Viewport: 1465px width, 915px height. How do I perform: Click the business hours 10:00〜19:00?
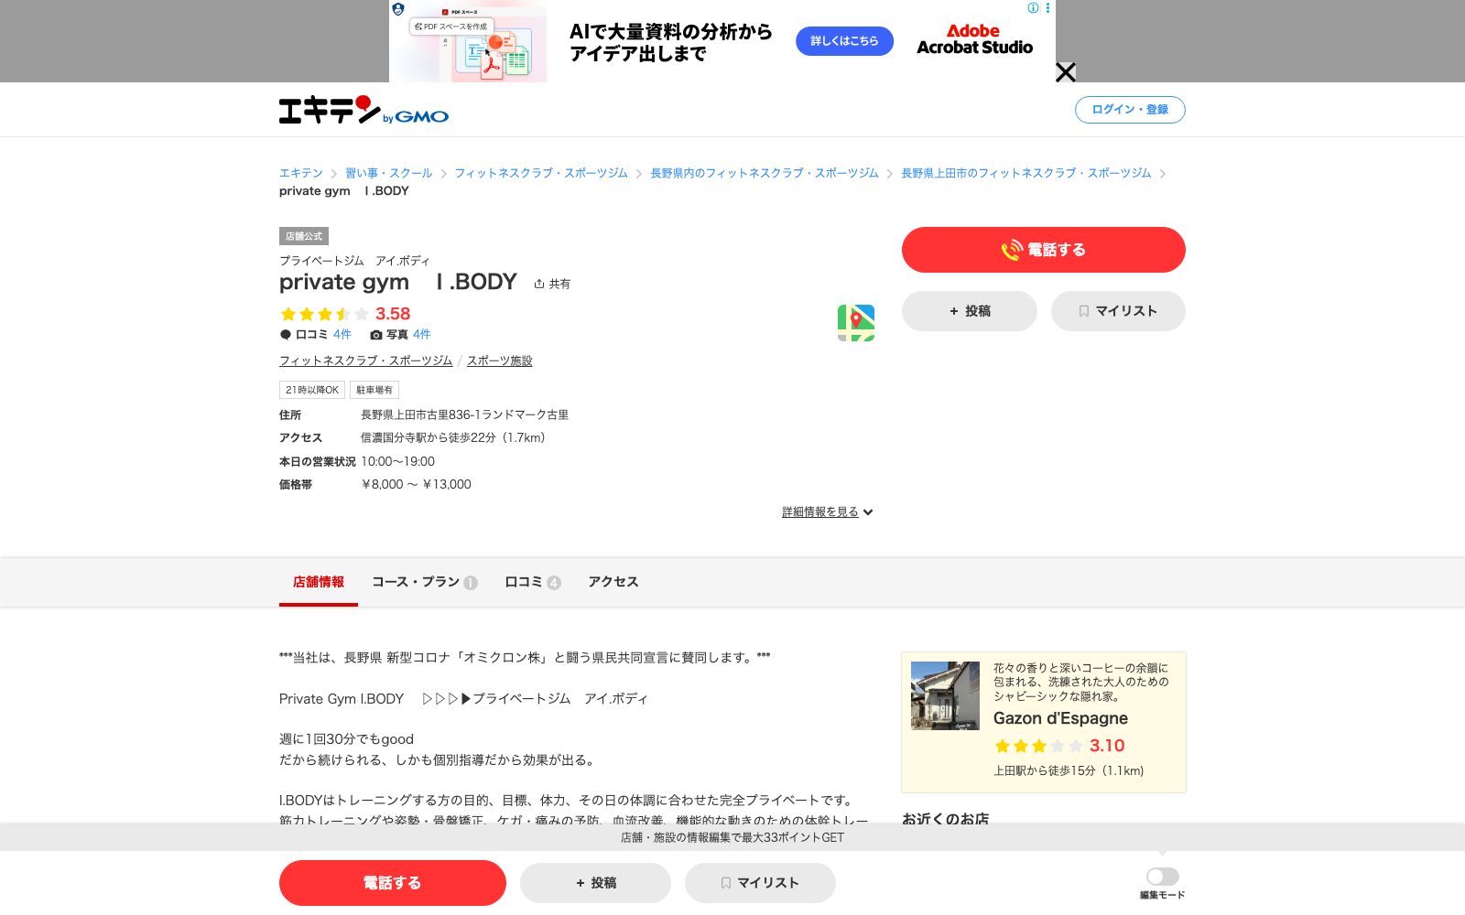[398, 462]
